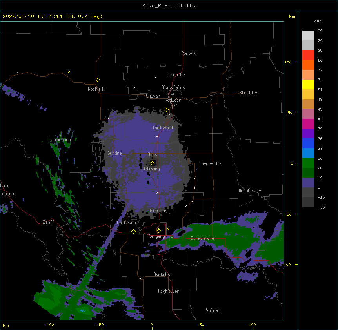Click the Vulcan town label
This screenshot has height=330, width=338.
pyautogui.click(x=213, y=310)
